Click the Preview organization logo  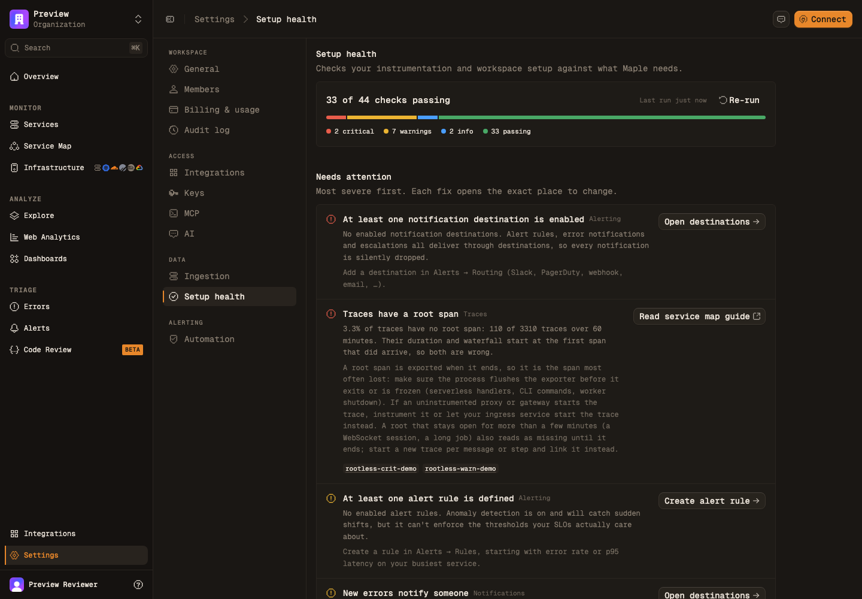[x=19, y=19]
